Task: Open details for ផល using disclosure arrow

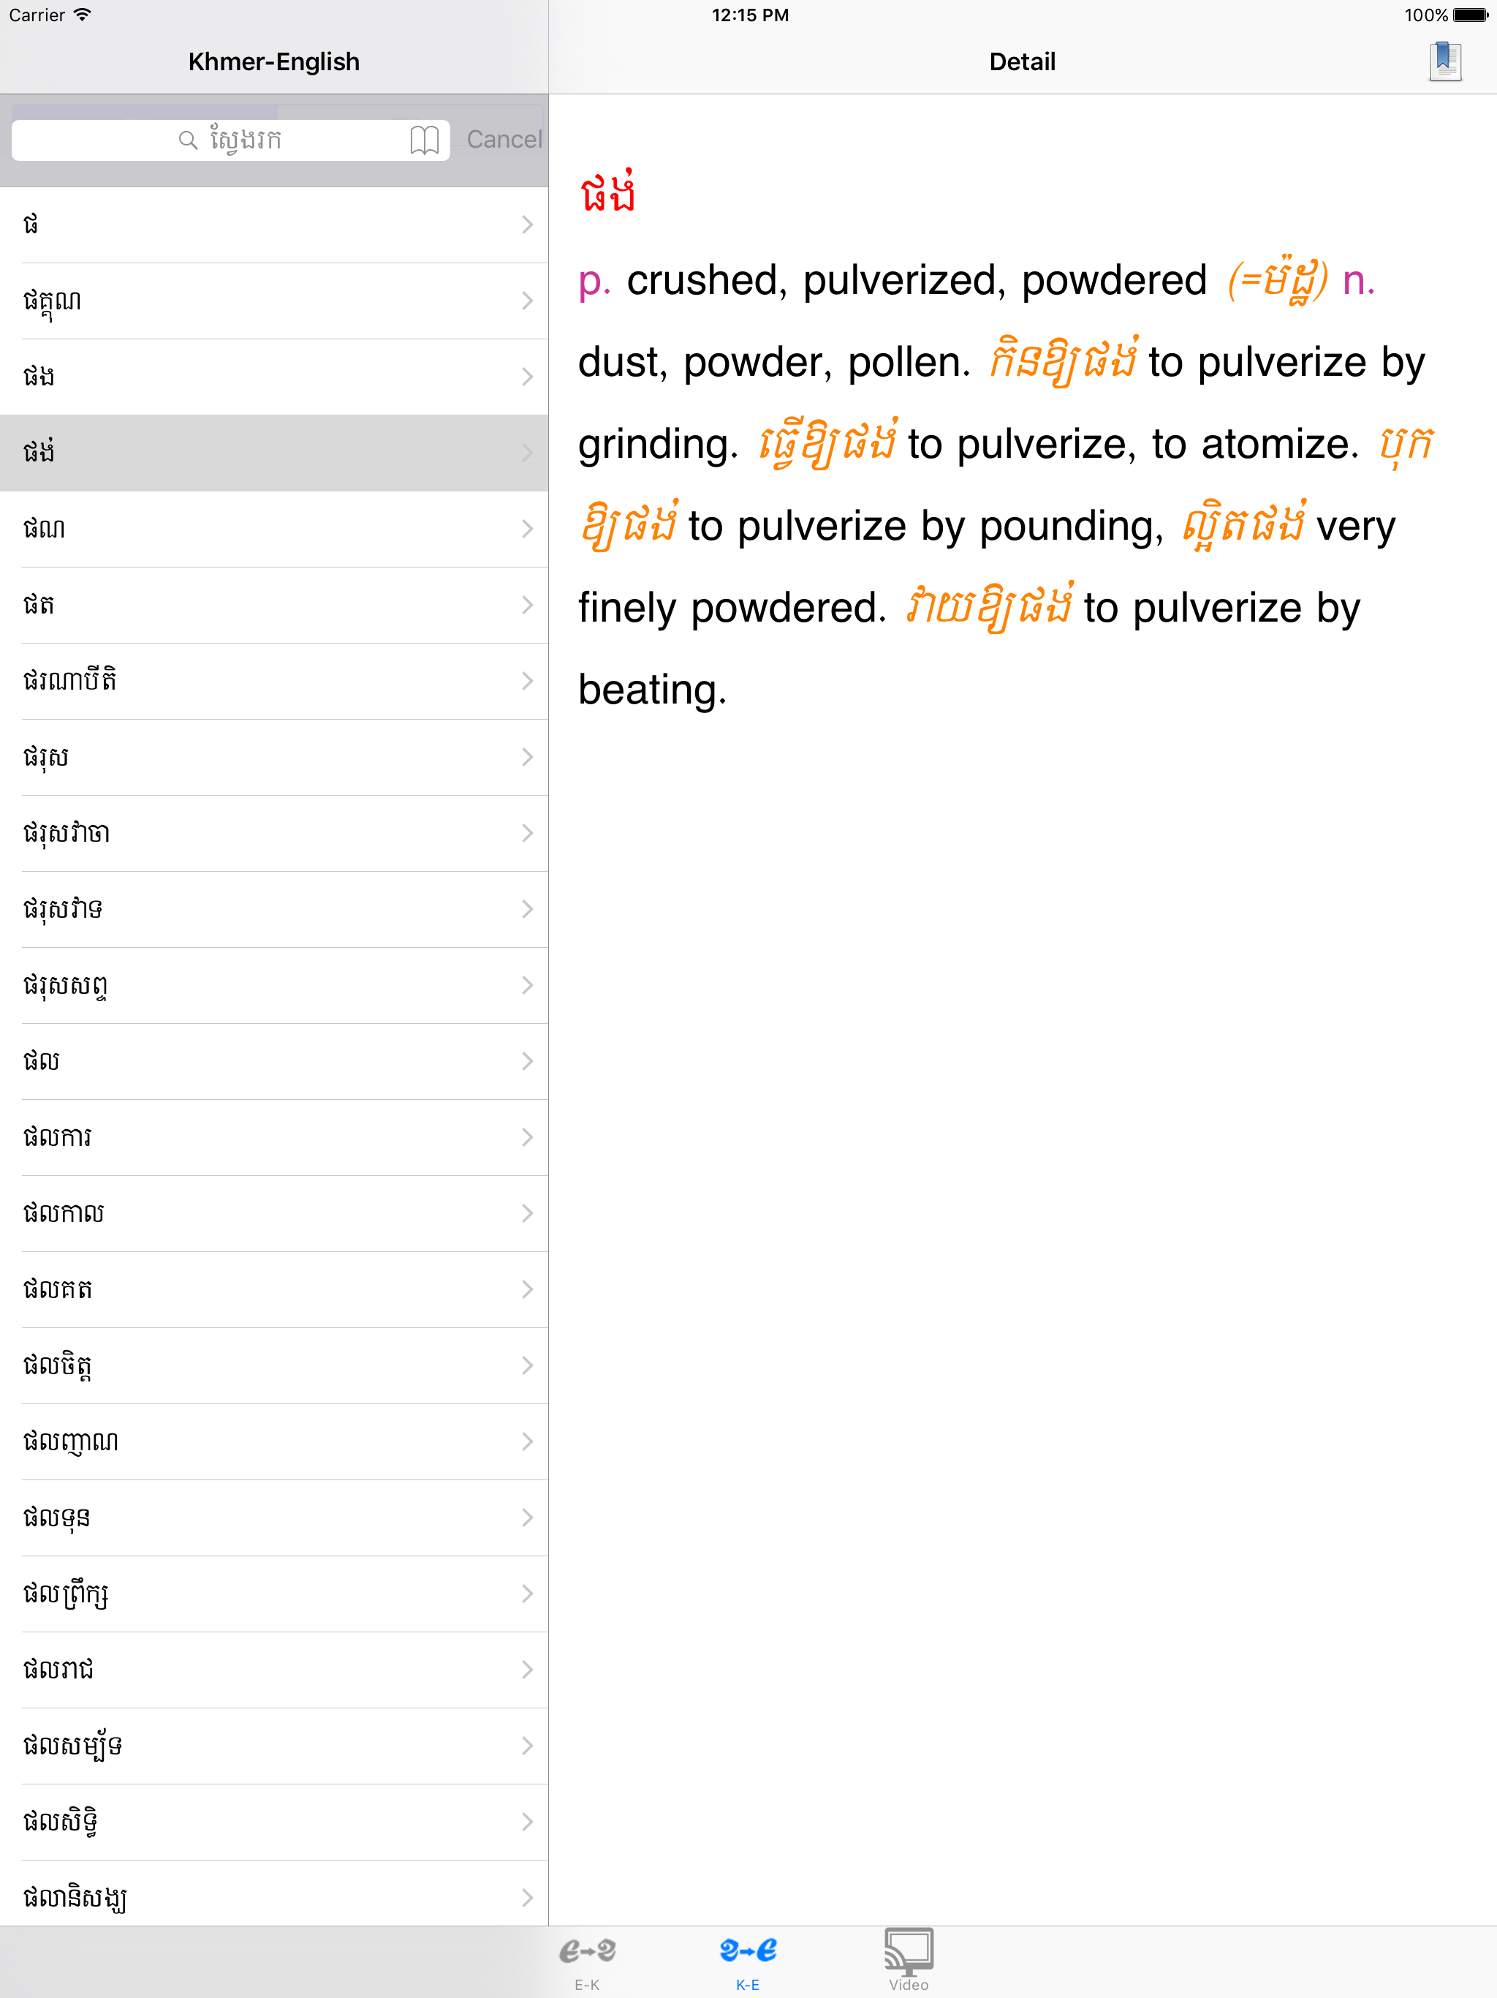Action: [x=528, y=1062]
